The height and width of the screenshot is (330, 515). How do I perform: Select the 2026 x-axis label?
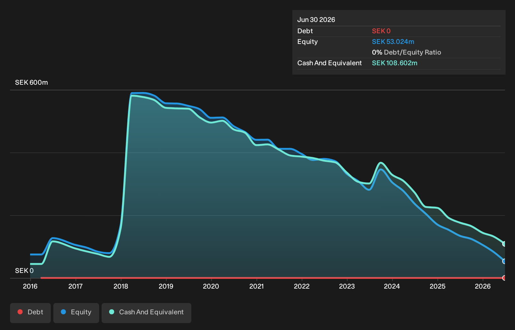point(483,286)
